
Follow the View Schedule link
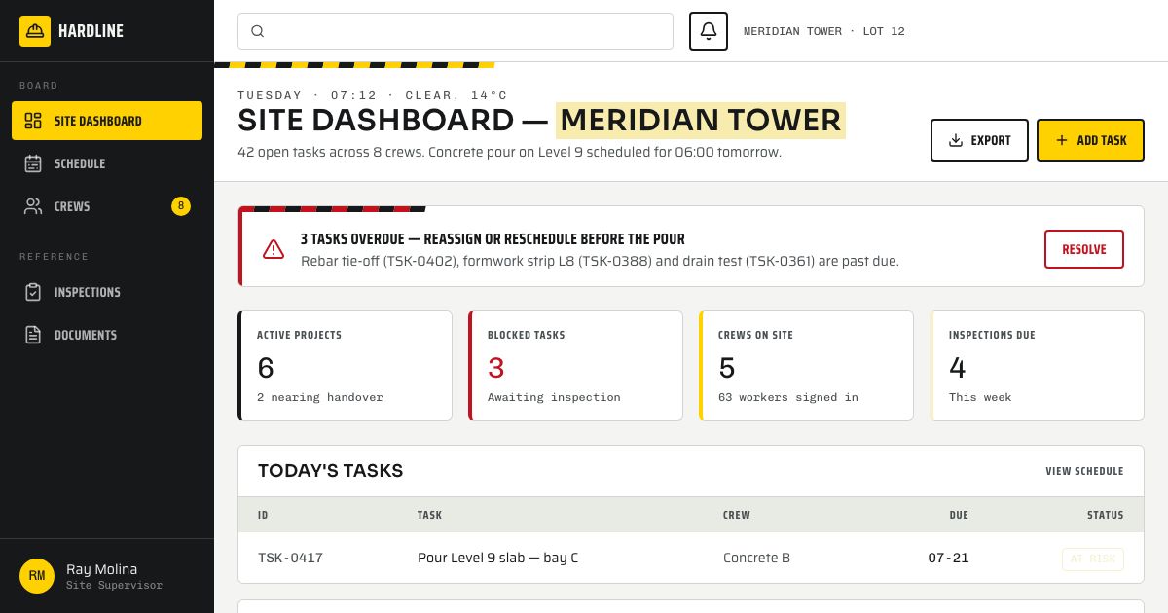[x=1084, y=471]
